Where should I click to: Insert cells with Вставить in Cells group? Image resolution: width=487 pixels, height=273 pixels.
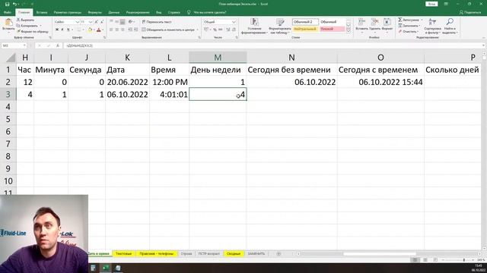coord(361,26)
